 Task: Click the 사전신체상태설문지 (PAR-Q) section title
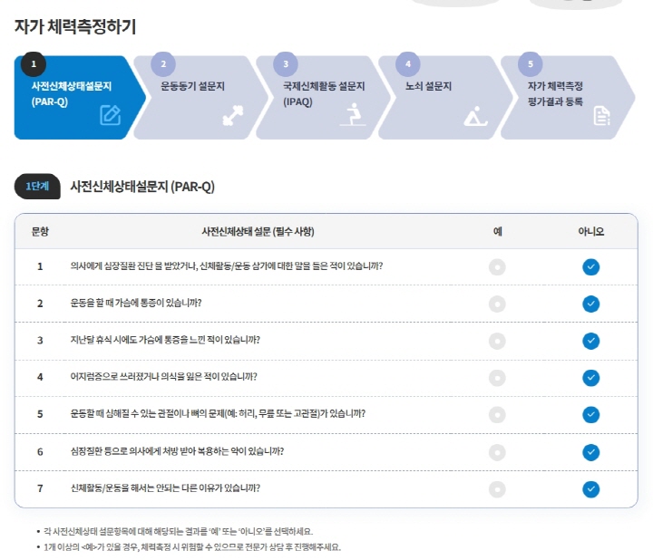pos(142,187)
